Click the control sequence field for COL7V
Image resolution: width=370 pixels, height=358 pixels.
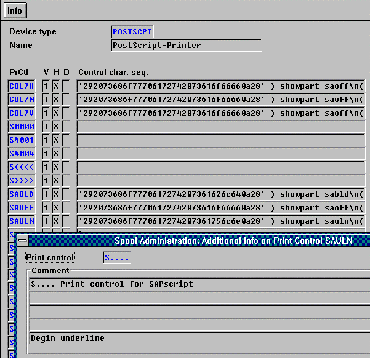pyautogui.click(x=220, y=113)
